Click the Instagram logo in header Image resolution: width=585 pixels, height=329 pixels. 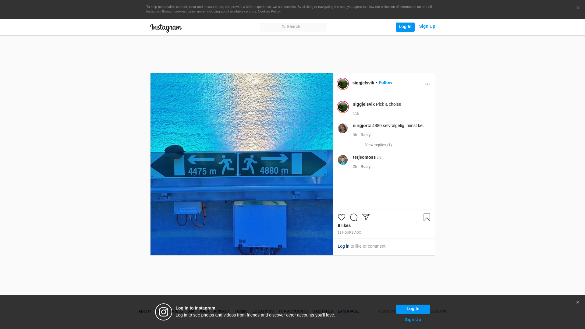pyautogui.click(x=166, y=28)
